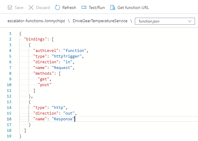Image resolution: width=198 pixels, height=141 pixels.
Task: Expand the file selector chevron arrow
Action: pyautogui.click(x=190, y=21)
